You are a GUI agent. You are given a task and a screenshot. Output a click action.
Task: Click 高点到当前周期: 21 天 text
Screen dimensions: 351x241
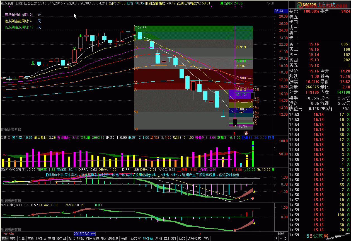click(x=23, y=15)
